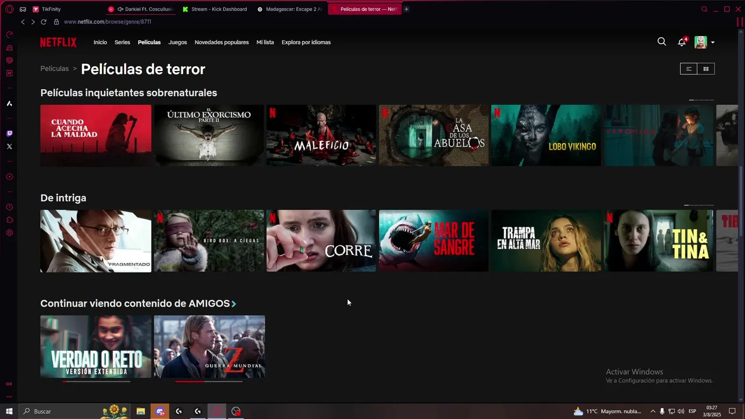
Task: Open the Maleficio movie thumbnail
Action: click(x=321, y=136)
